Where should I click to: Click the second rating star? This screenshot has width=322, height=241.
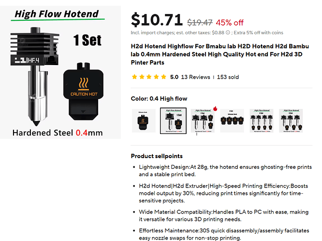142,77
